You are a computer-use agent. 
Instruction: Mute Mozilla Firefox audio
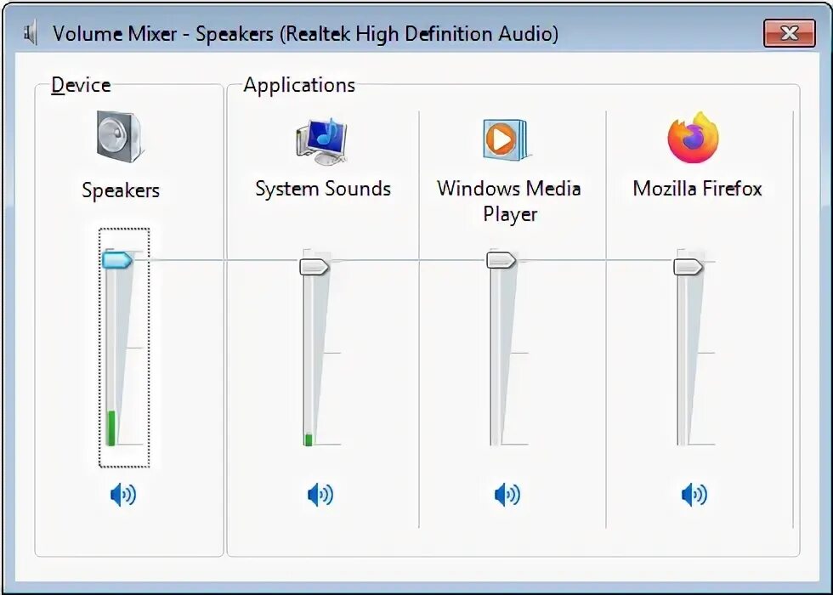coord(694,495)
